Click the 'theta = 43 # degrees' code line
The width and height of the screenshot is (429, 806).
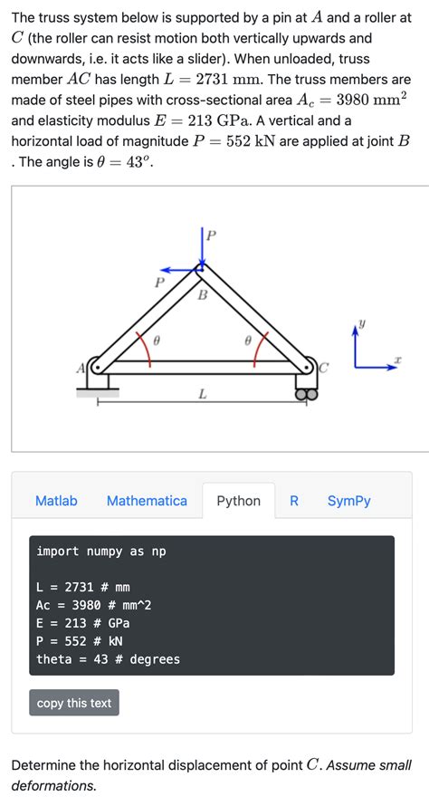108,659
